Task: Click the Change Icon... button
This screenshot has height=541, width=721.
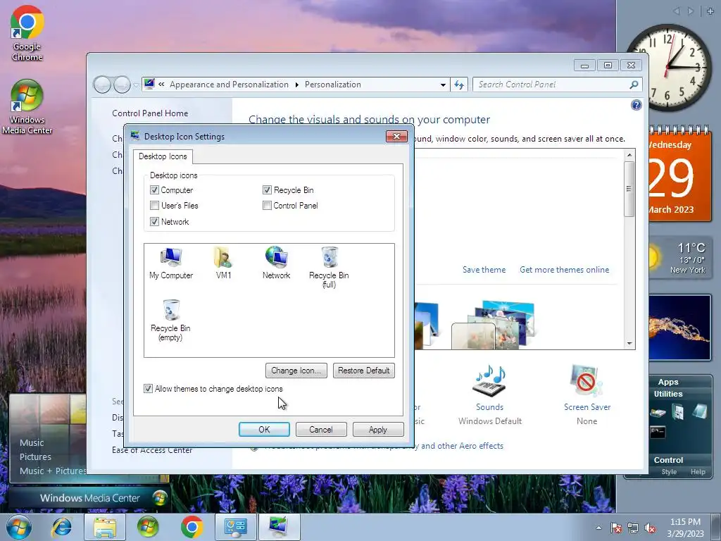Action: [296, 371]
